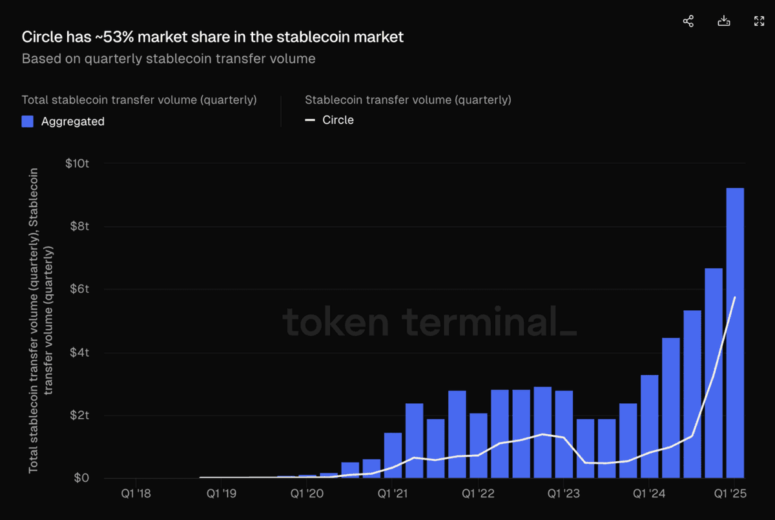Select the tallest bar for Q1 '25
Viewport: 775px width, 520px height.
(x=735, y=333)
